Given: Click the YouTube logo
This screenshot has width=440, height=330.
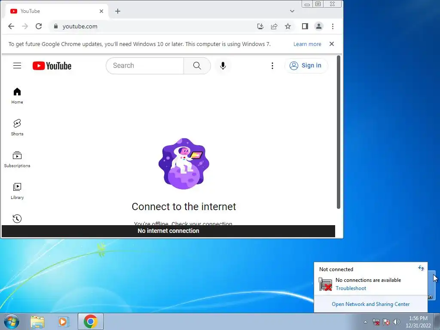Looking at the screenshot, I should coord(52,66).
